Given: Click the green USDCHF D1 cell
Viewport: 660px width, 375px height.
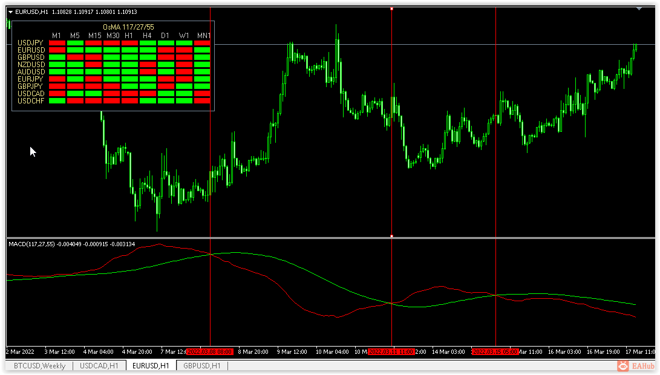Looking at the screenshot, I should click(x=166, y=100).
